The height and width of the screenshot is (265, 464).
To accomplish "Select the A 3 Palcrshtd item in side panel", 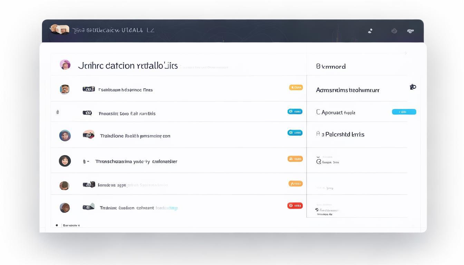I will pyautogui.click(x=340, y=134).
